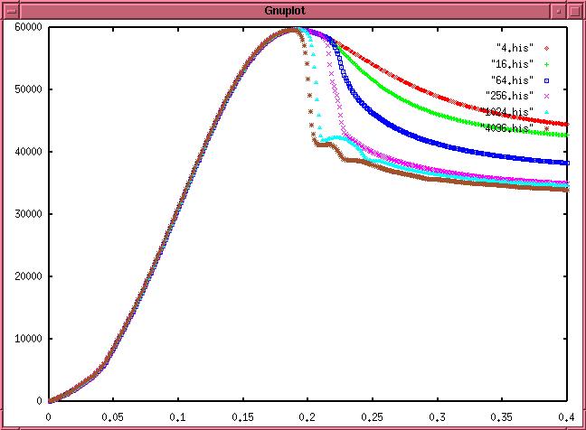Click the 0.4 x-axis tick label

coord(566,418)
